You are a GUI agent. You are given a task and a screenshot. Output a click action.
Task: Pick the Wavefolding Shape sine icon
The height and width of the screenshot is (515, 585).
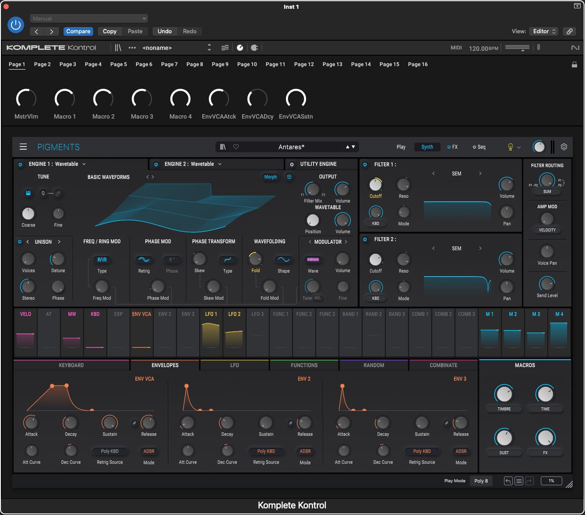point(284,259)
